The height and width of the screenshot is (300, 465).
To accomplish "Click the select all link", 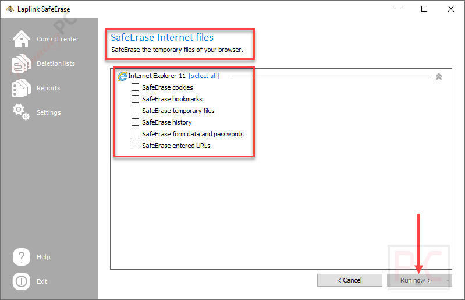I will point(204,76).
